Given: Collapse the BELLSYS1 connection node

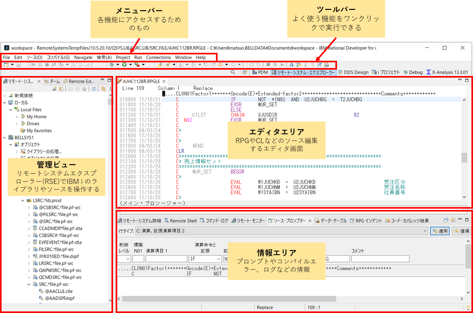Looking at the screenshot, I should pyautogui.click(x=4, y=137).
